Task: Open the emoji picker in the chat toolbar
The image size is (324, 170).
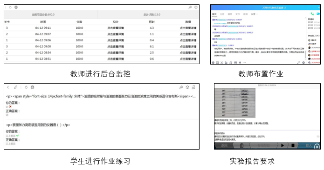Action: pyautogui.click(x=213, y=63)
